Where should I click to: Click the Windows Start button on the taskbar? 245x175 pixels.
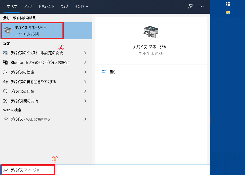click(228, 4)
